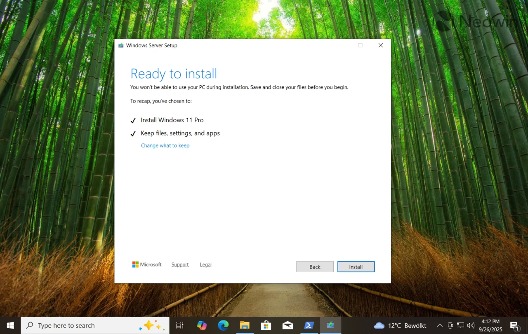Open the volume control in the tray

471,325
